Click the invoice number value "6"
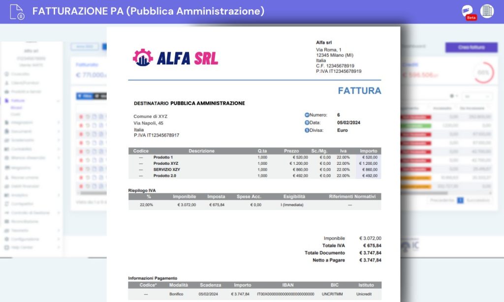 [x=339, y=115]
